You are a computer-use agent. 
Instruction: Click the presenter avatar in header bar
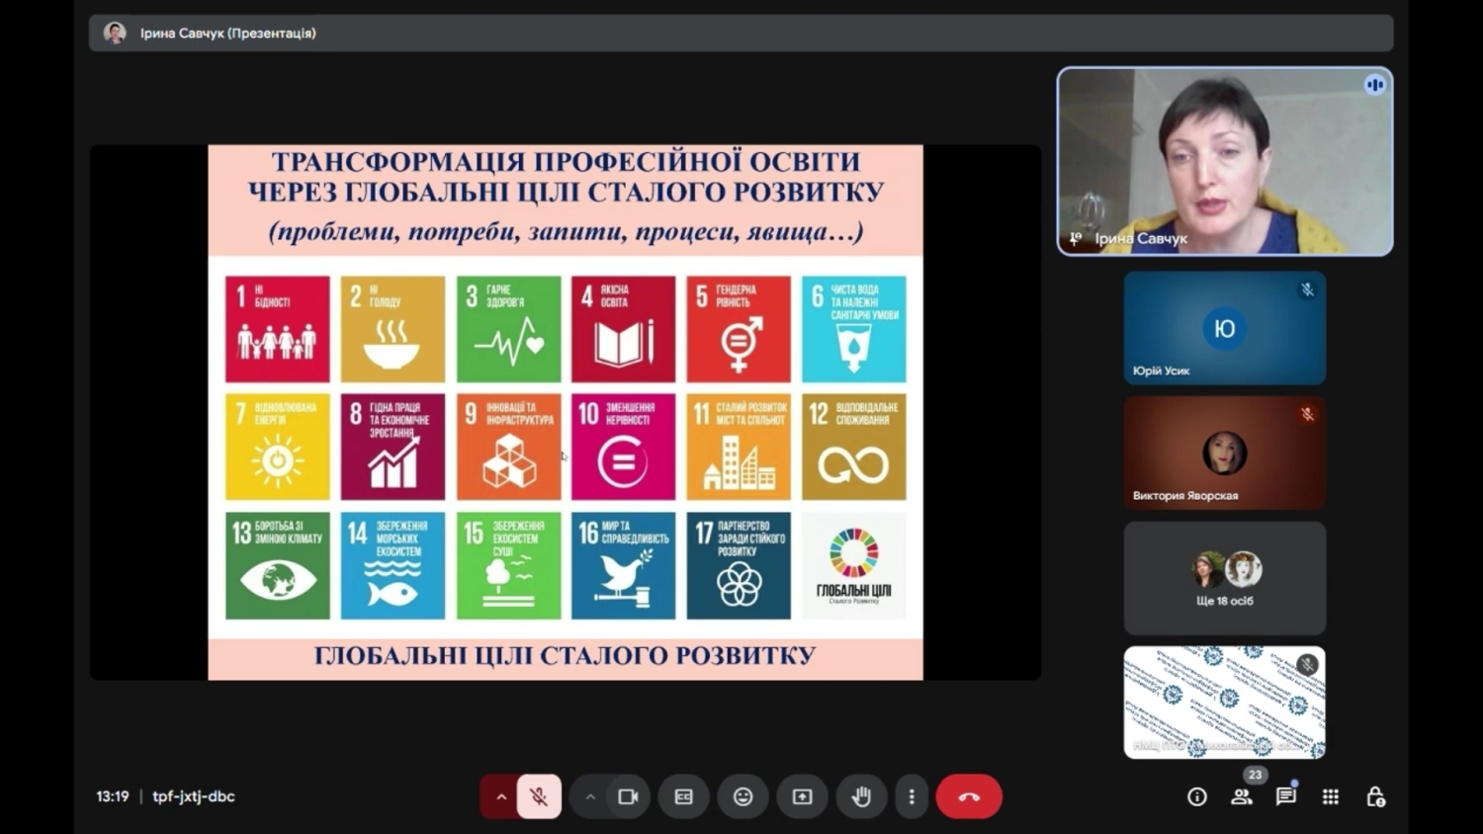[116, 33]
